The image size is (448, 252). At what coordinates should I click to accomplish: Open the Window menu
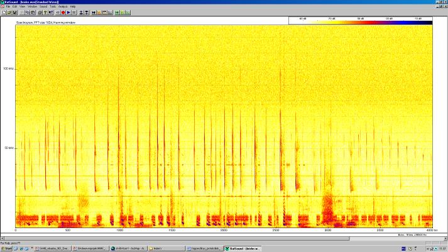tap(32, 6)
